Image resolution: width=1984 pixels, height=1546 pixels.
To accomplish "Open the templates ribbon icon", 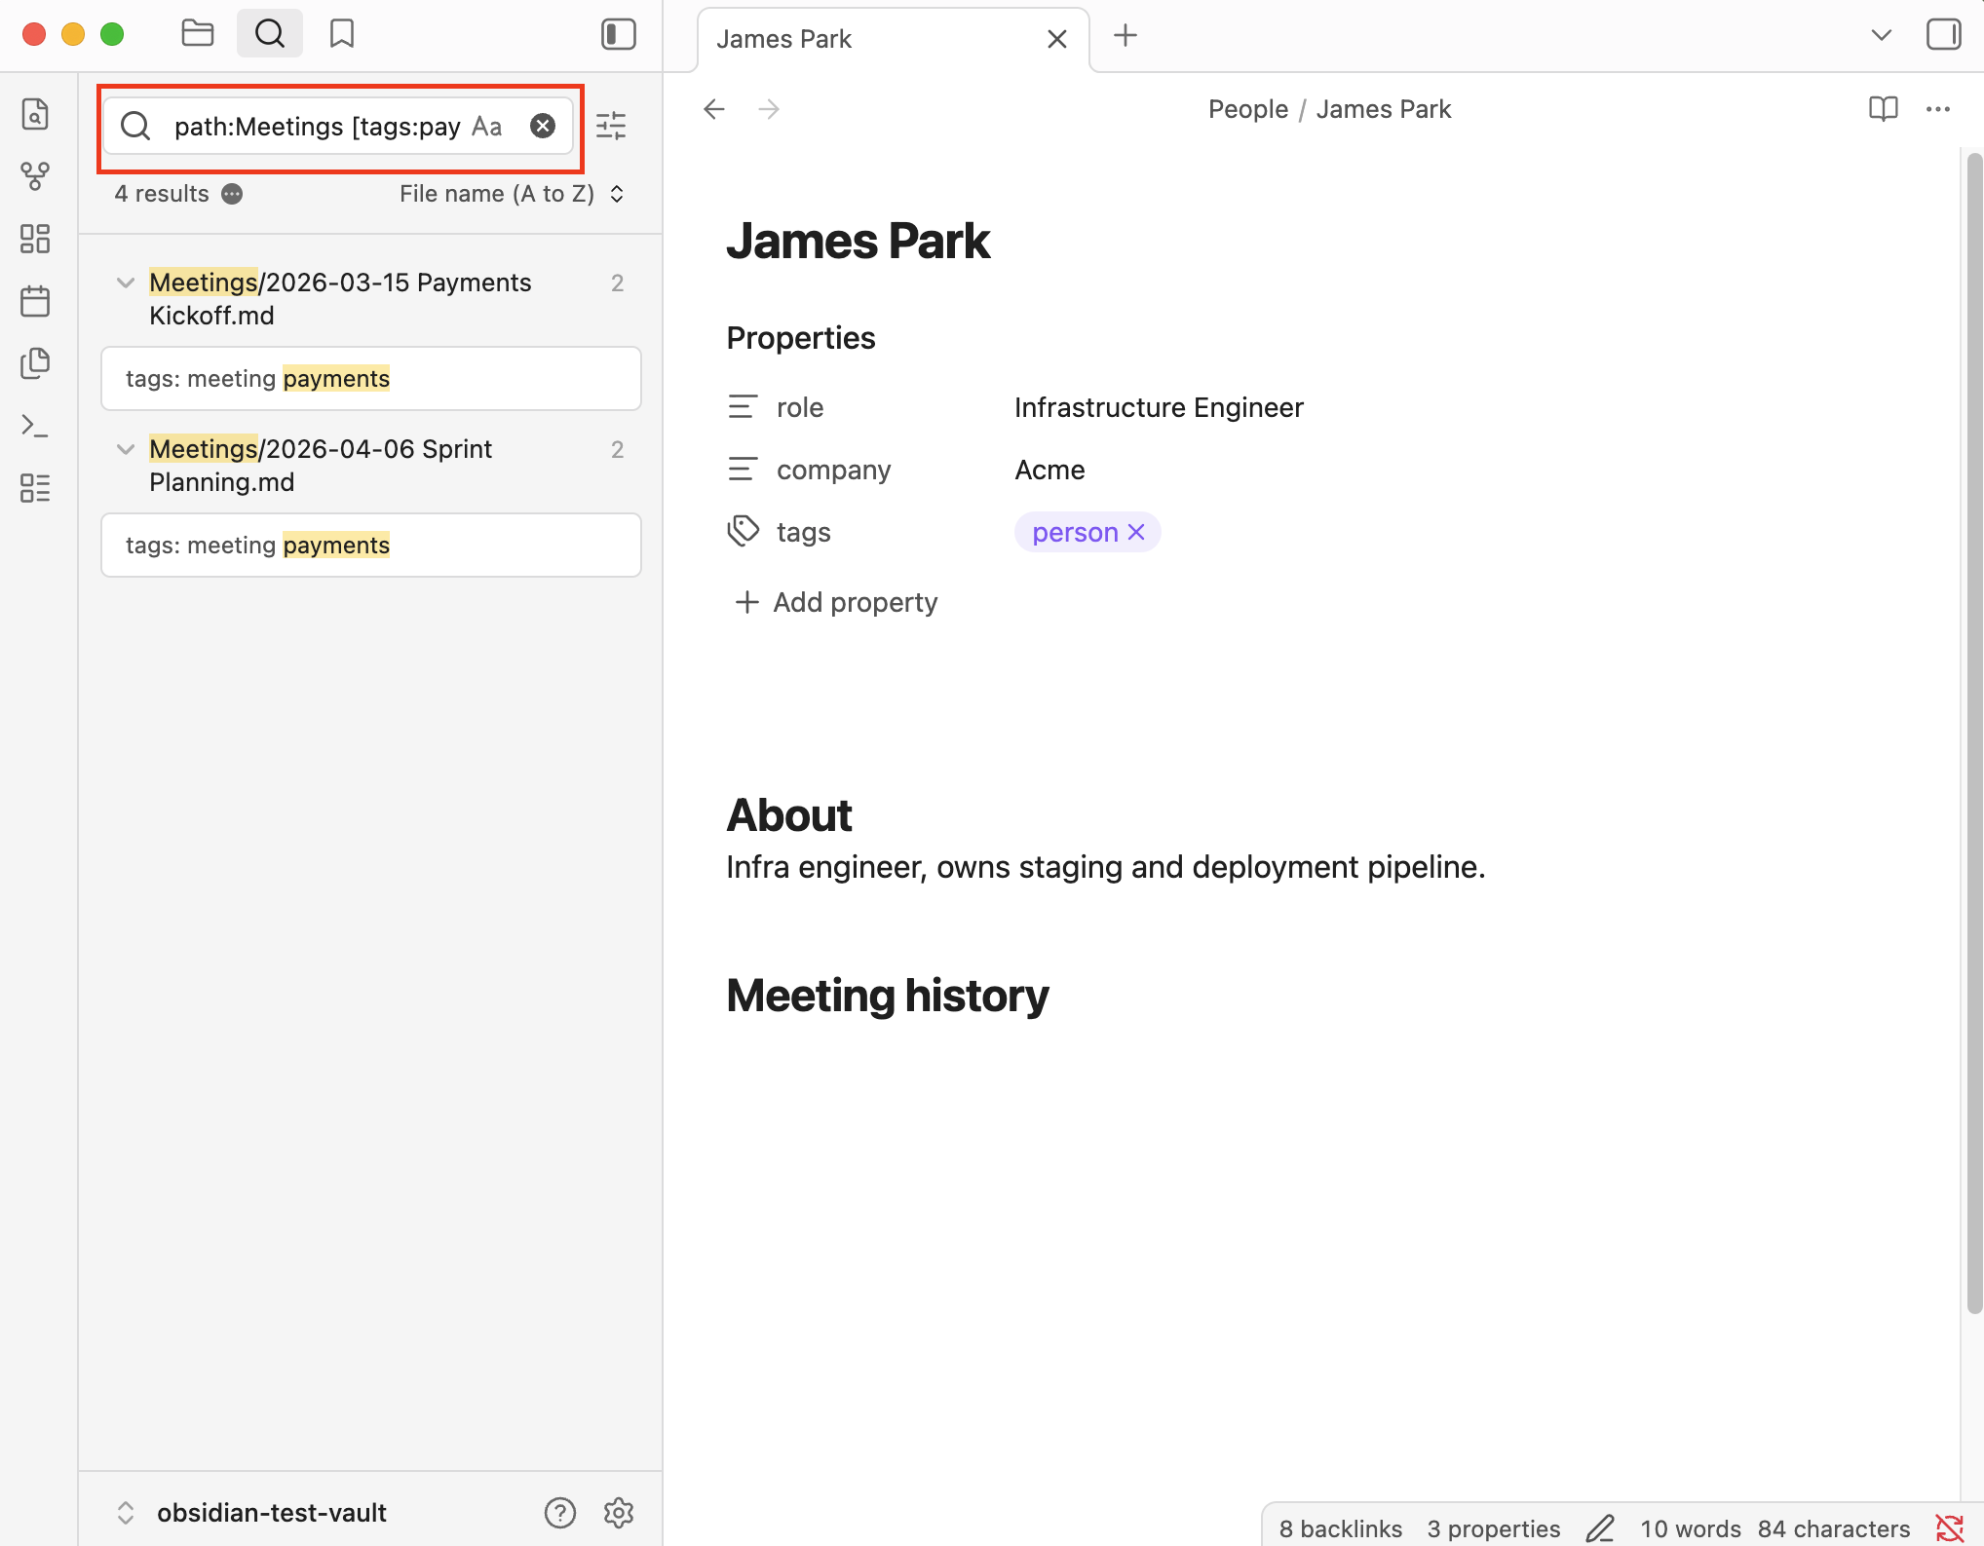I will pos(35,363).
